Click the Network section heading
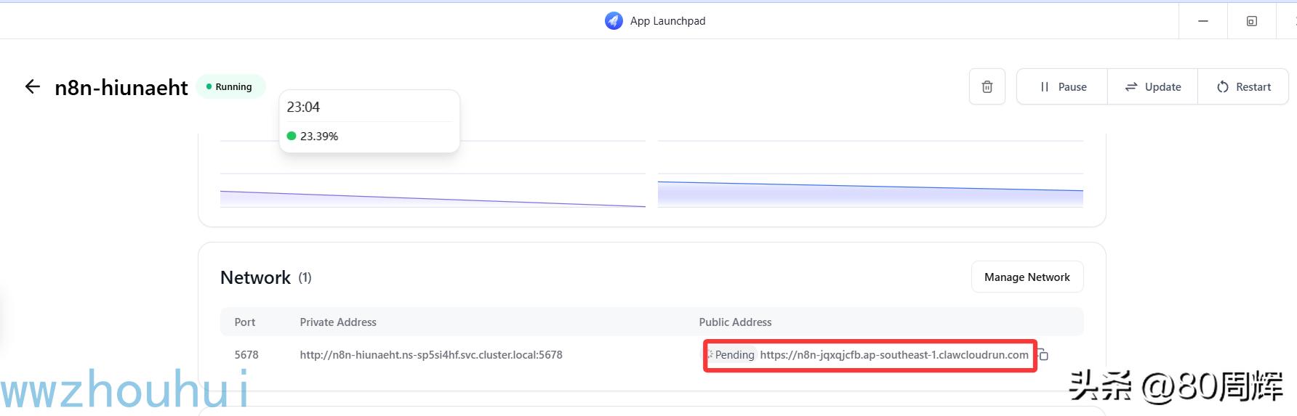The width and height of the screenshot is (1297, 416). [255, 278]
